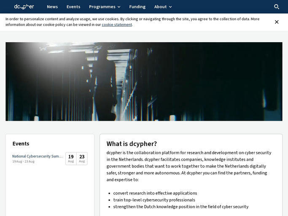Click the 23 Aug end date badge
Screen dimensions: 288x216
[x=82, y=159]
